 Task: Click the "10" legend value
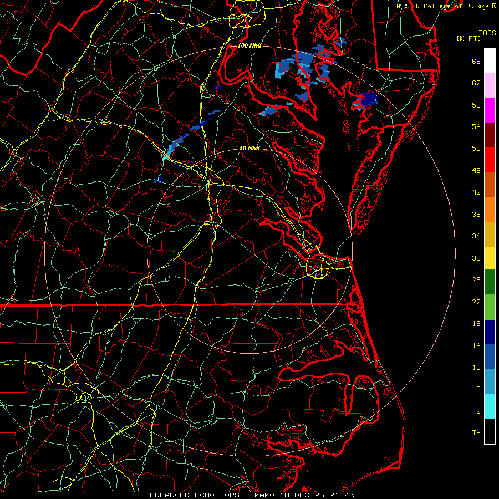click(x=476, y=368)
